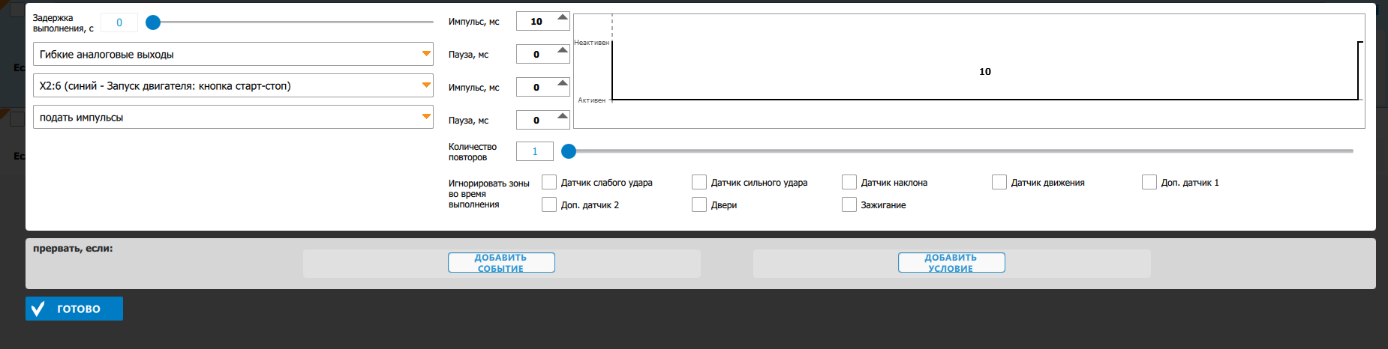
Task: Enable the Доп. датчик 1 checkbox
Action: 1149,182
